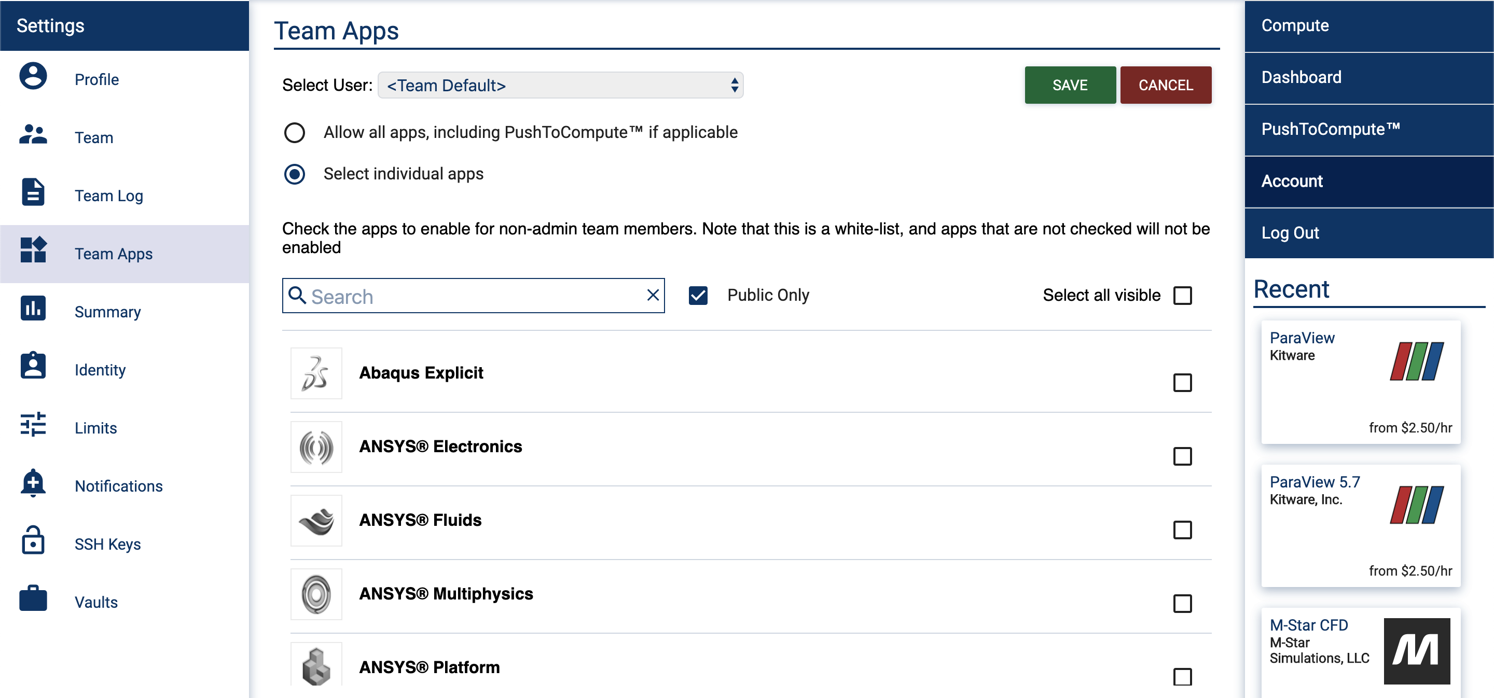Enable the ANSYS Electronics checkbox
Screen dimensions: 1494x698
click(x=1183, y=456)
